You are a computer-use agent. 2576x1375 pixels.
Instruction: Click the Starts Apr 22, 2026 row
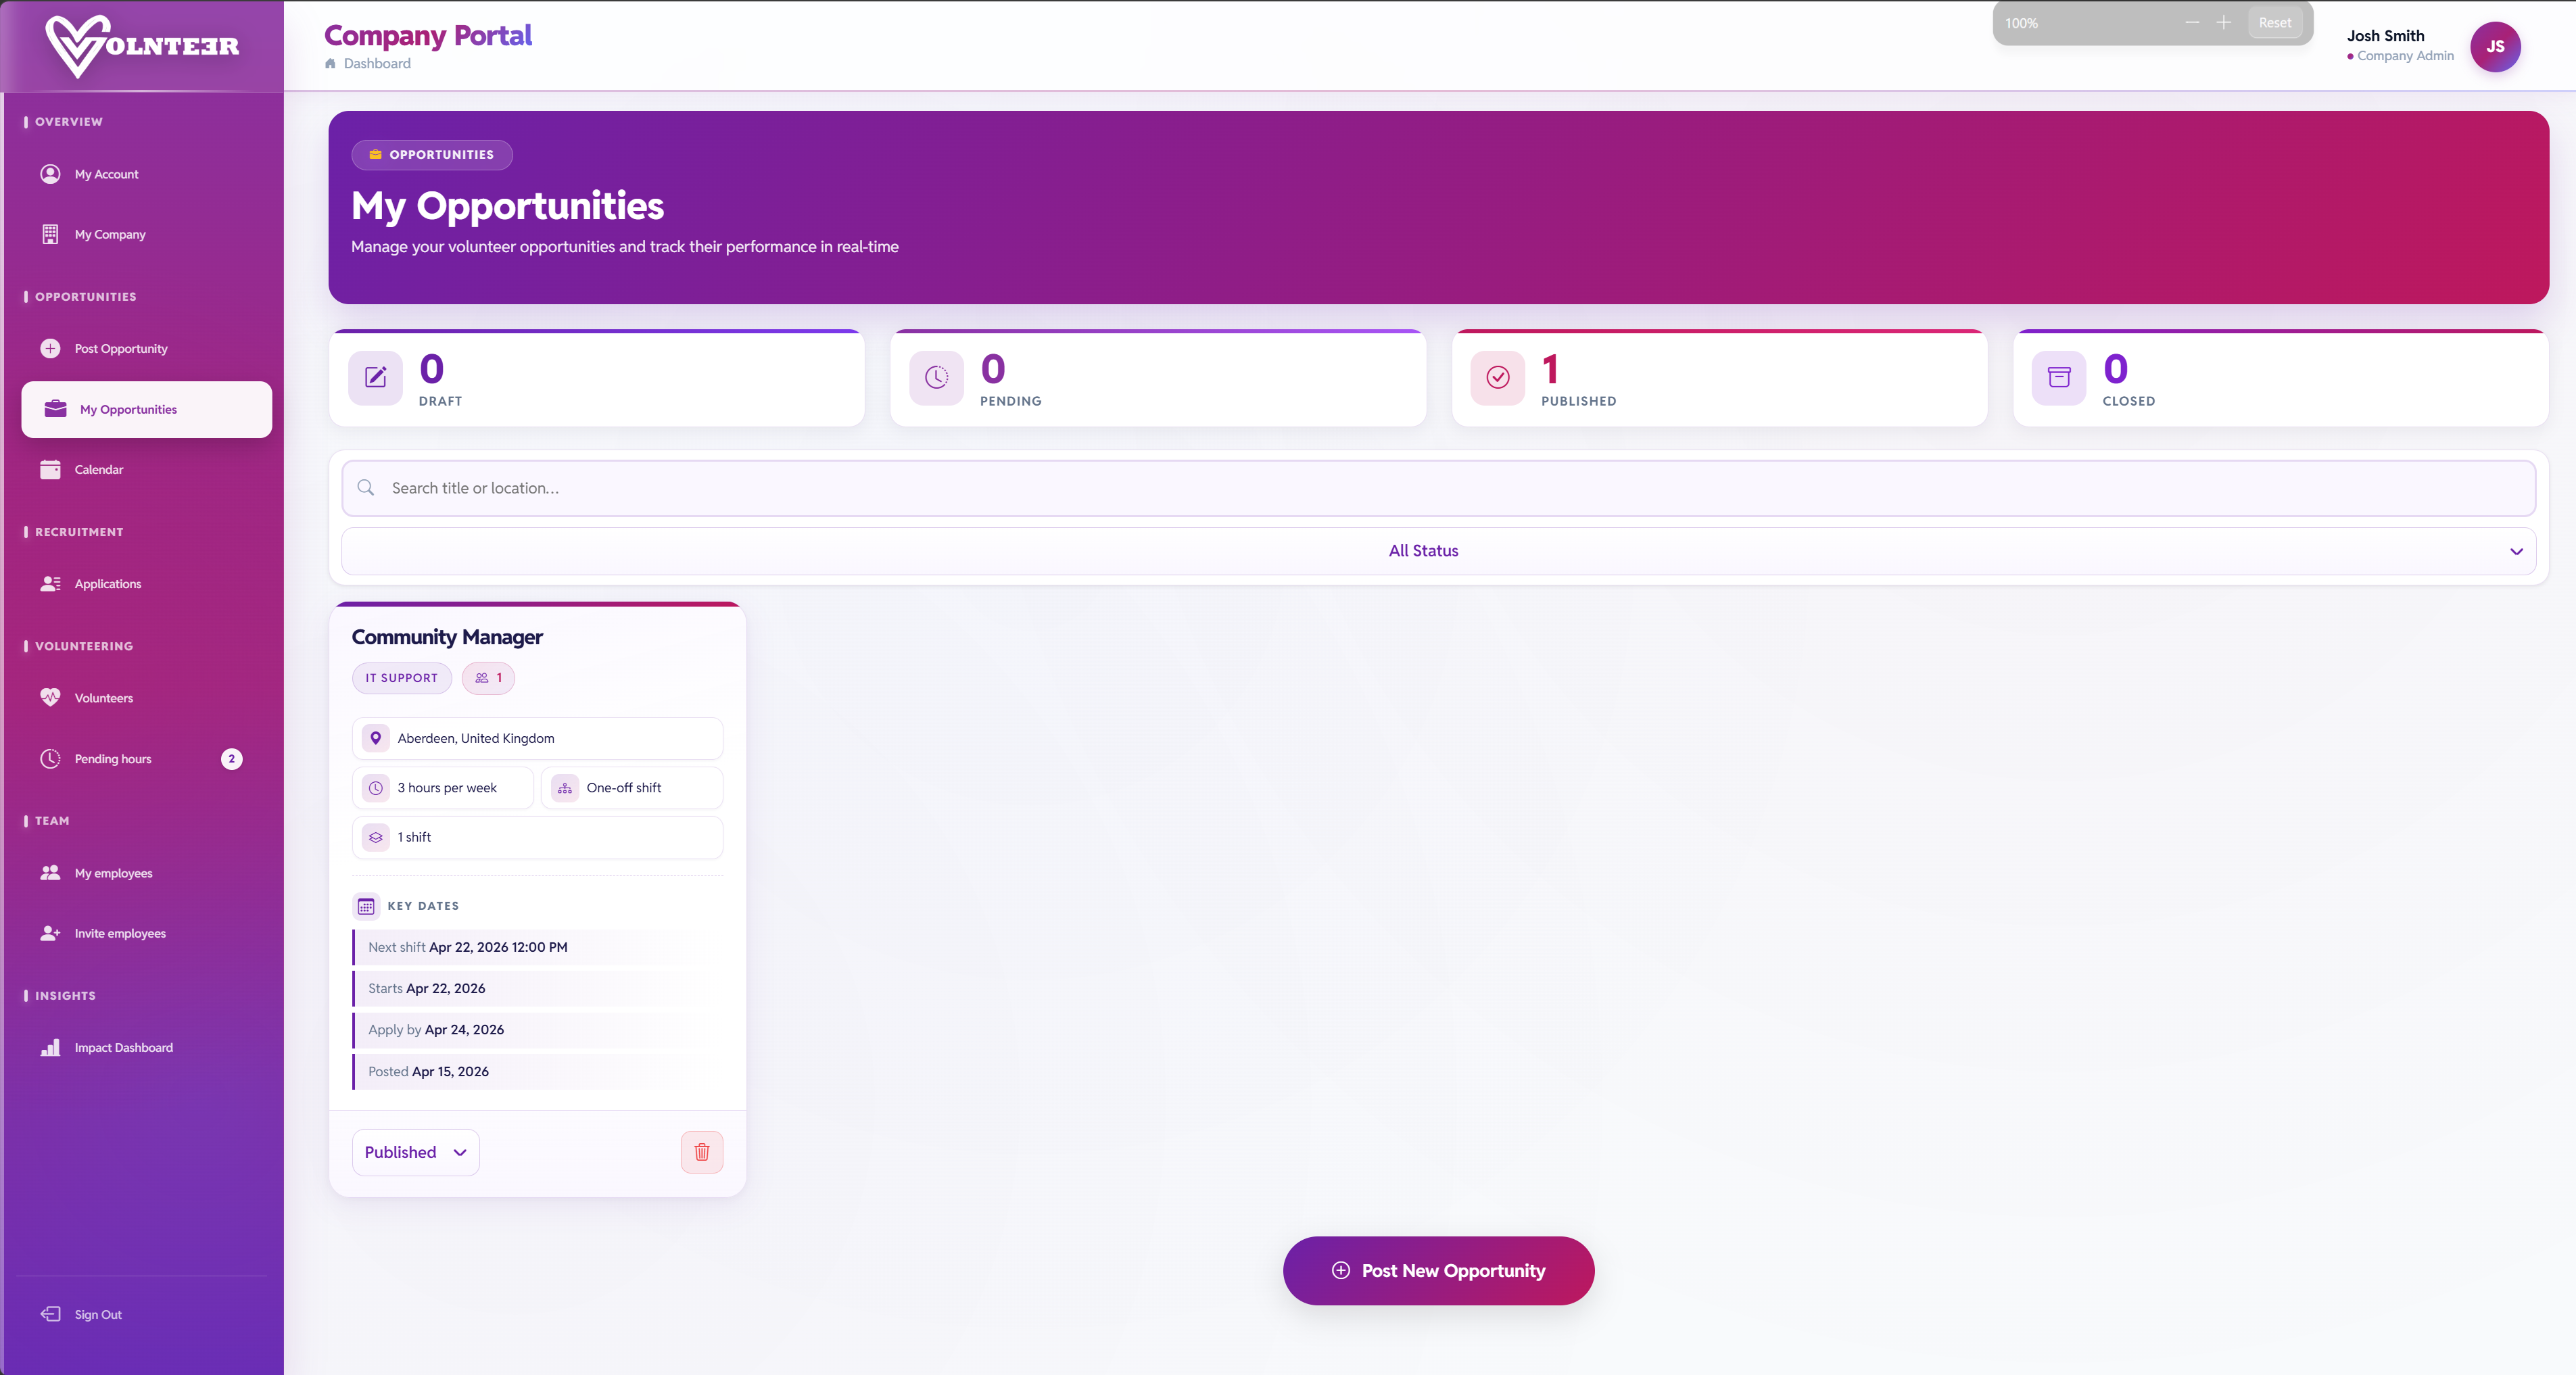coord(538,989)
